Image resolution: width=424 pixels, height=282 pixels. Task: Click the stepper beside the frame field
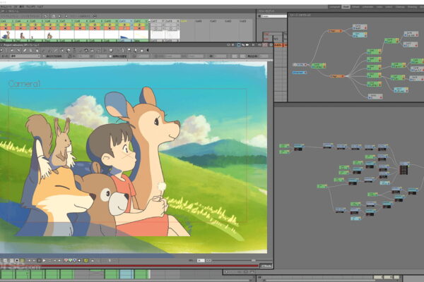click(208, 260)
